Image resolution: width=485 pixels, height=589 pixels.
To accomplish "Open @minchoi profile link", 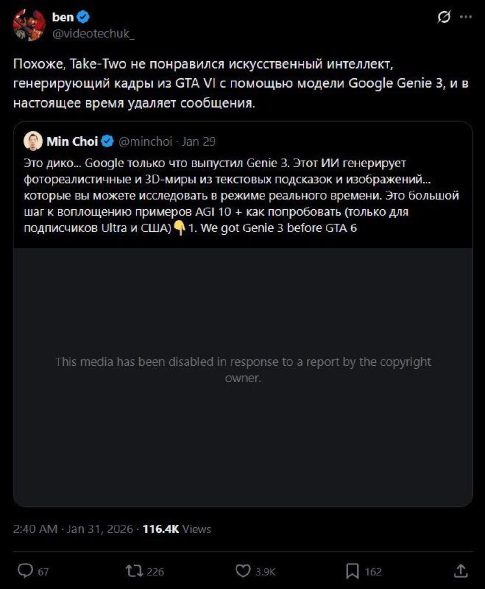I will [146, 141].
